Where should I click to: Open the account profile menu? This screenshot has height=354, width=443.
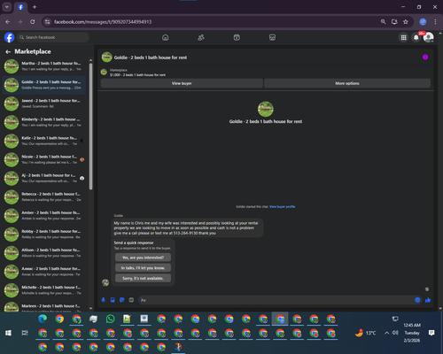(429, 37)
